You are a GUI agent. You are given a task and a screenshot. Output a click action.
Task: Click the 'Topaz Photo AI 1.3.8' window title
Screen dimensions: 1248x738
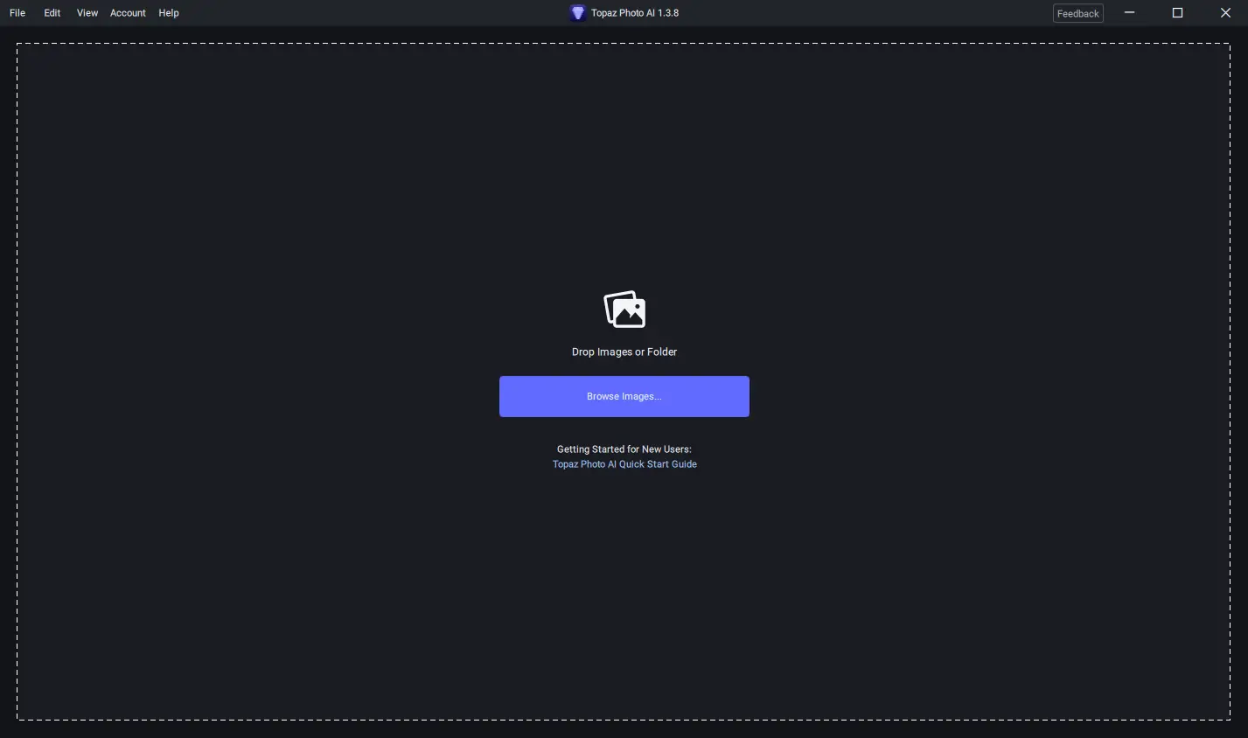click(x=635, y=13)
